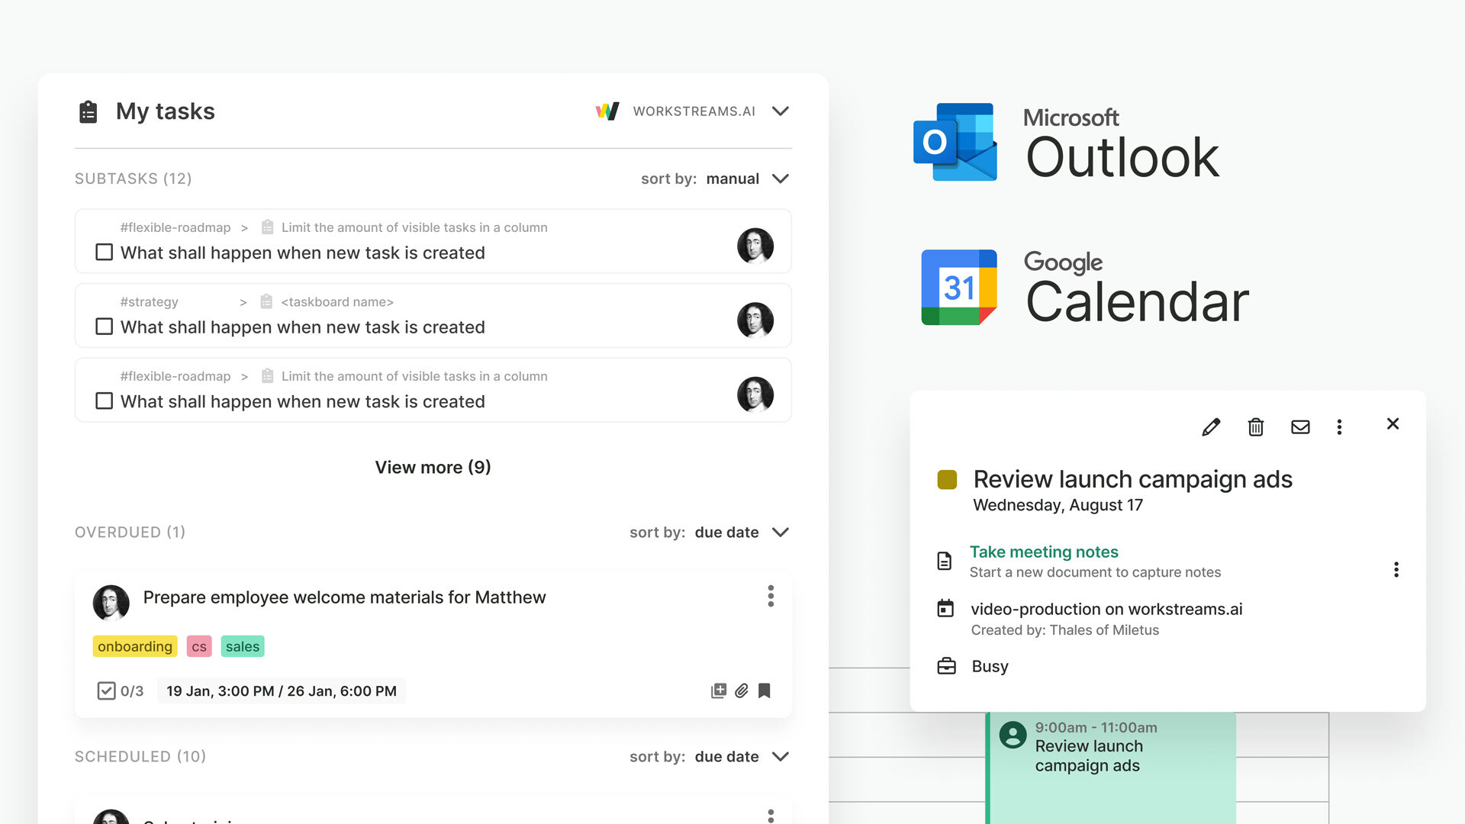
Task: Click the envelope email icon in event popup
Action: [x=1300, y=427]
